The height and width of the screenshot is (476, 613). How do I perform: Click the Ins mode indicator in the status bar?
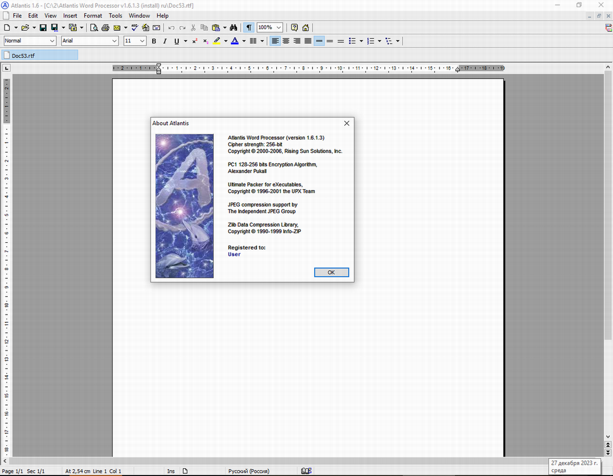click(171, 472)
